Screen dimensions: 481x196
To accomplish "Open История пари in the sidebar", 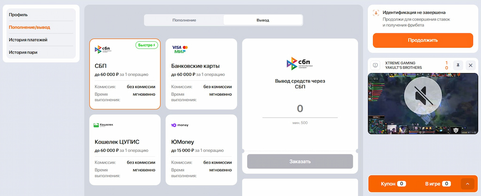I will click(x=40, y=53).
